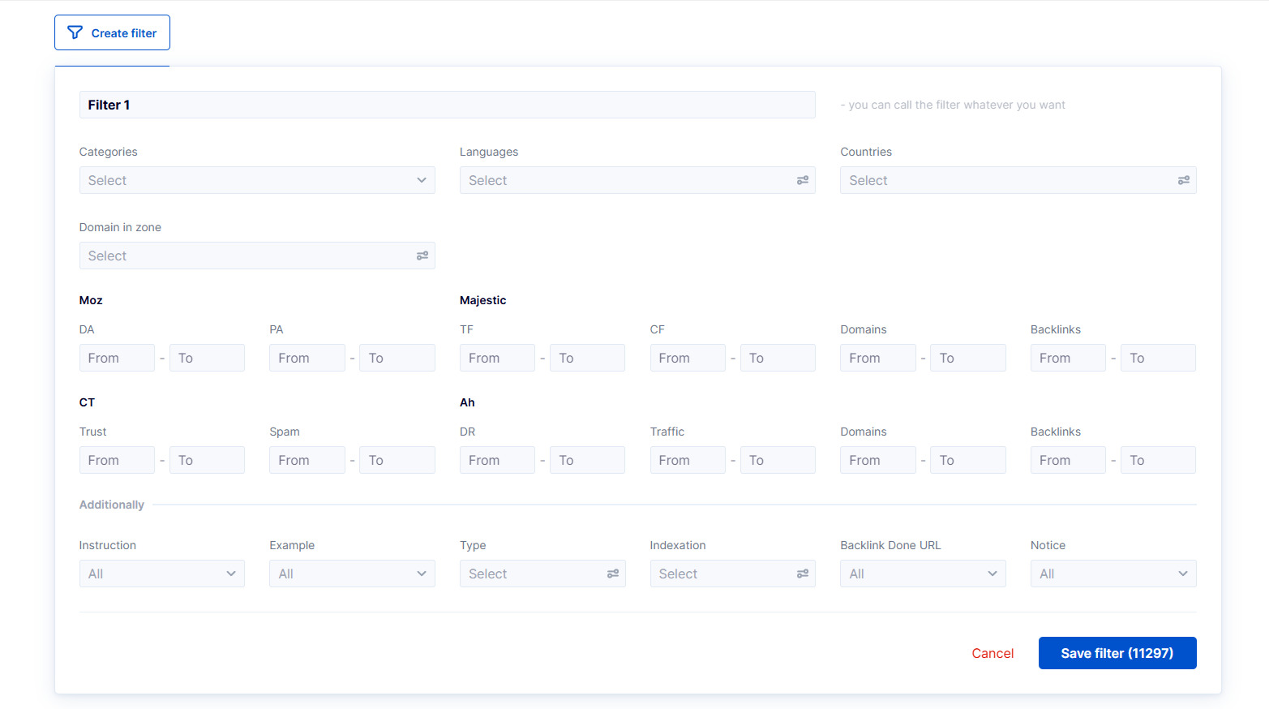Click the DR From input under Ah
Image resolution: width=1269 pixels, height=709 pixels.
click(497, 460)
